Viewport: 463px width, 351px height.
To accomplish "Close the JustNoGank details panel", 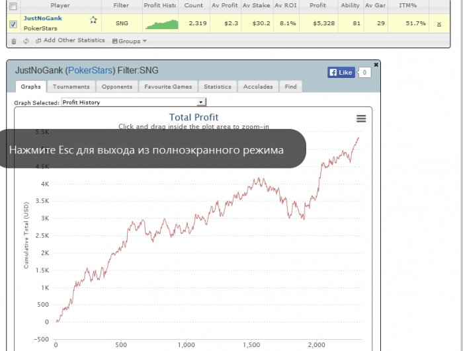I will (x=376, y=65).
